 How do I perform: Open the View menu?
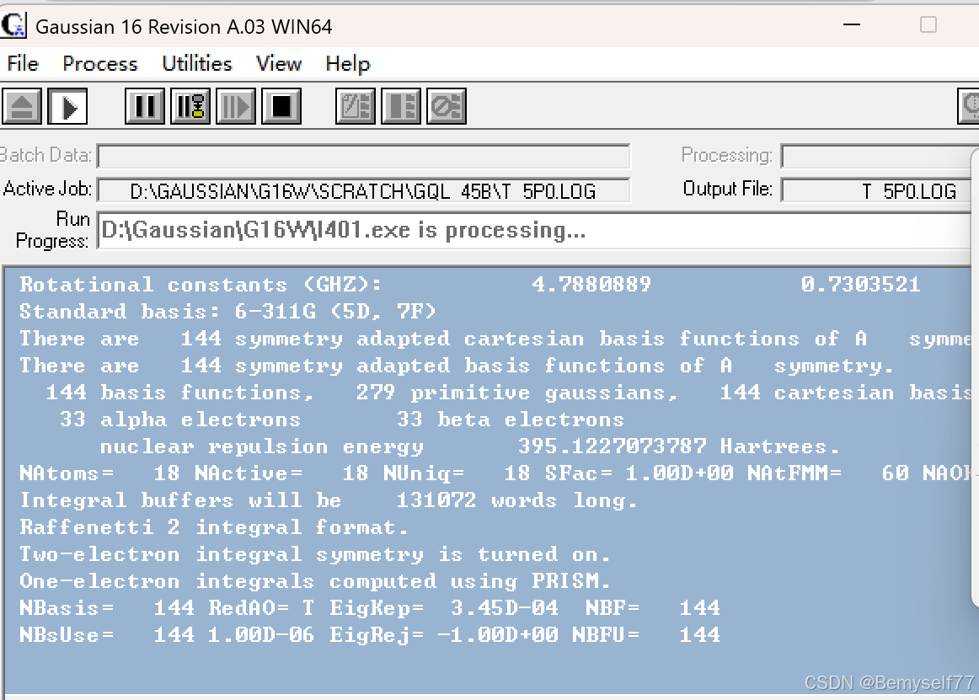pos(279,64)
